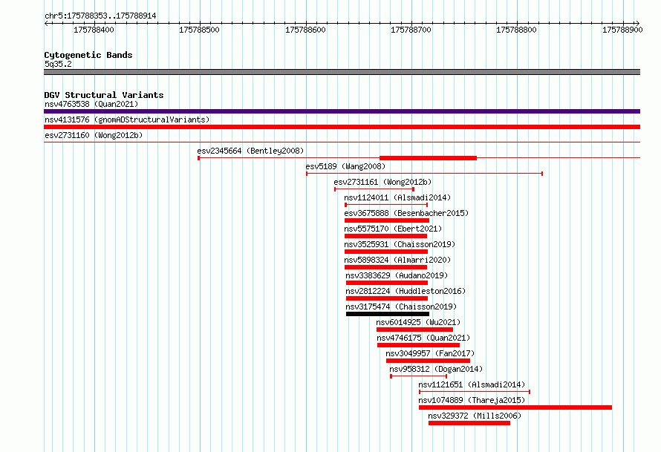Click ruler position 175788900
The height and width of the screenshot is (452, 661).
tap(622, 30)
